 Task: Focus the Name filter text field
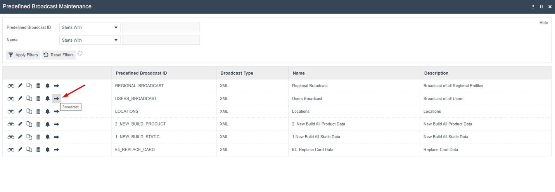161,40
